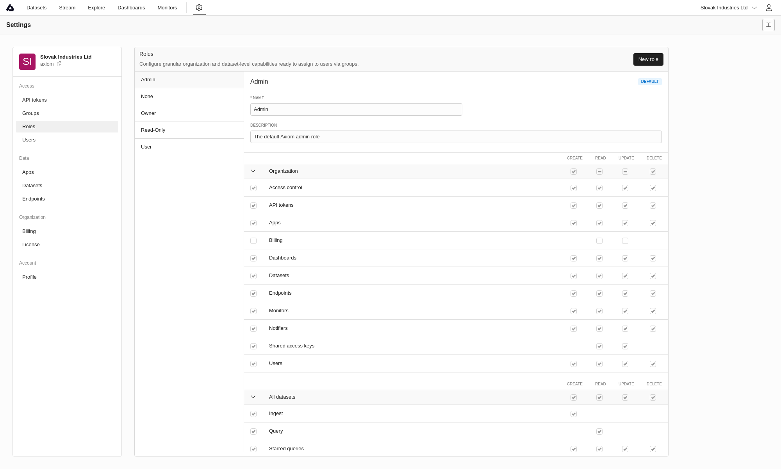This screenshot has height=469, width=781.
Task: Enable the Billing row checkbox
Action: coord(253,241)
